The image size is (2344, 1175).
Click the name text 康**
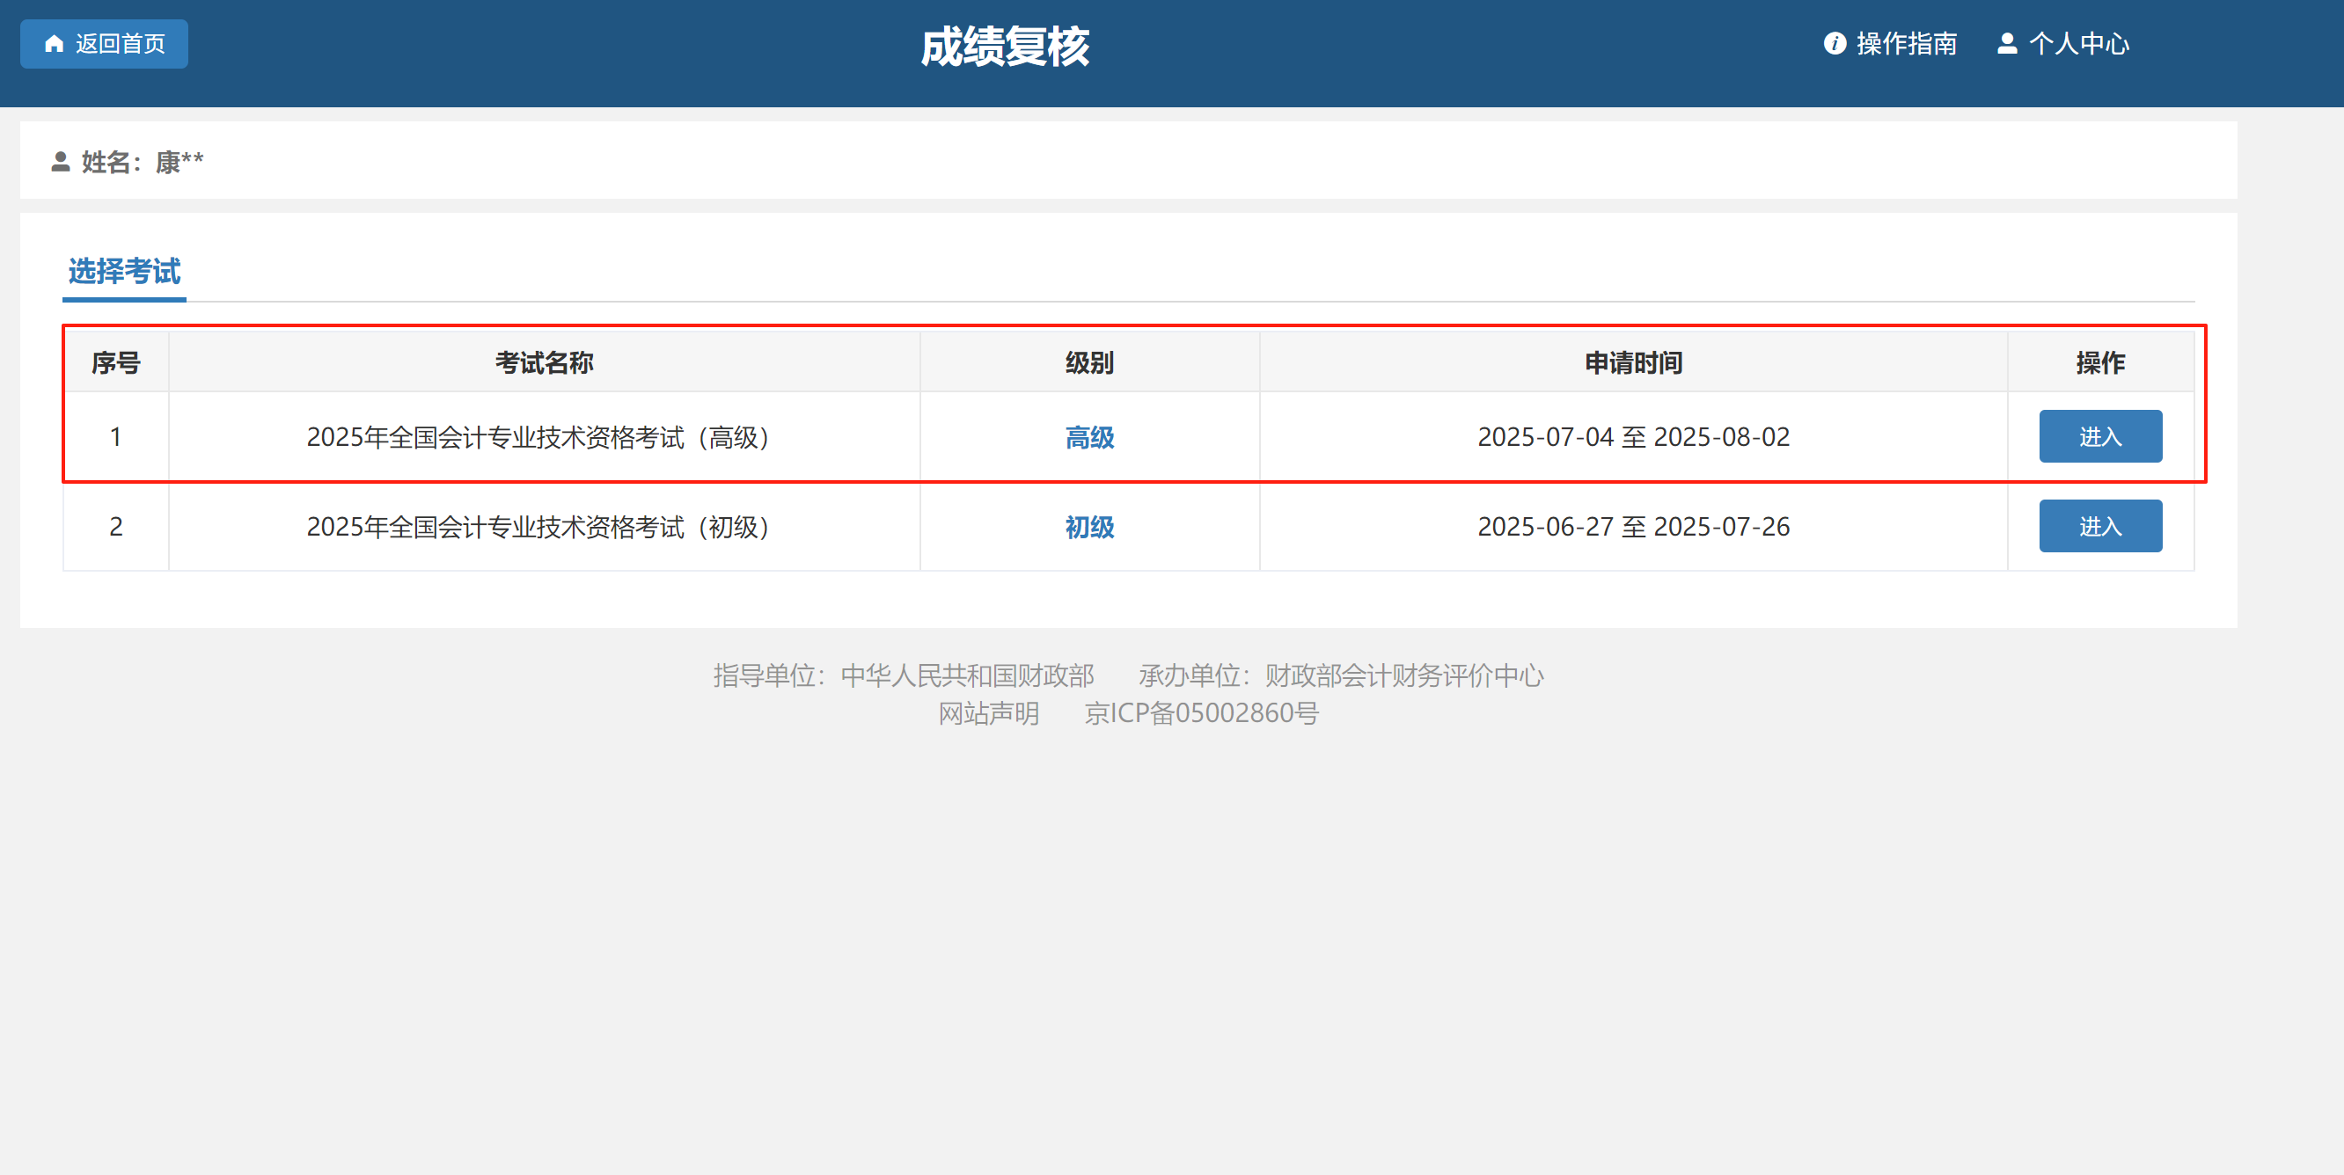click(179, 162)
